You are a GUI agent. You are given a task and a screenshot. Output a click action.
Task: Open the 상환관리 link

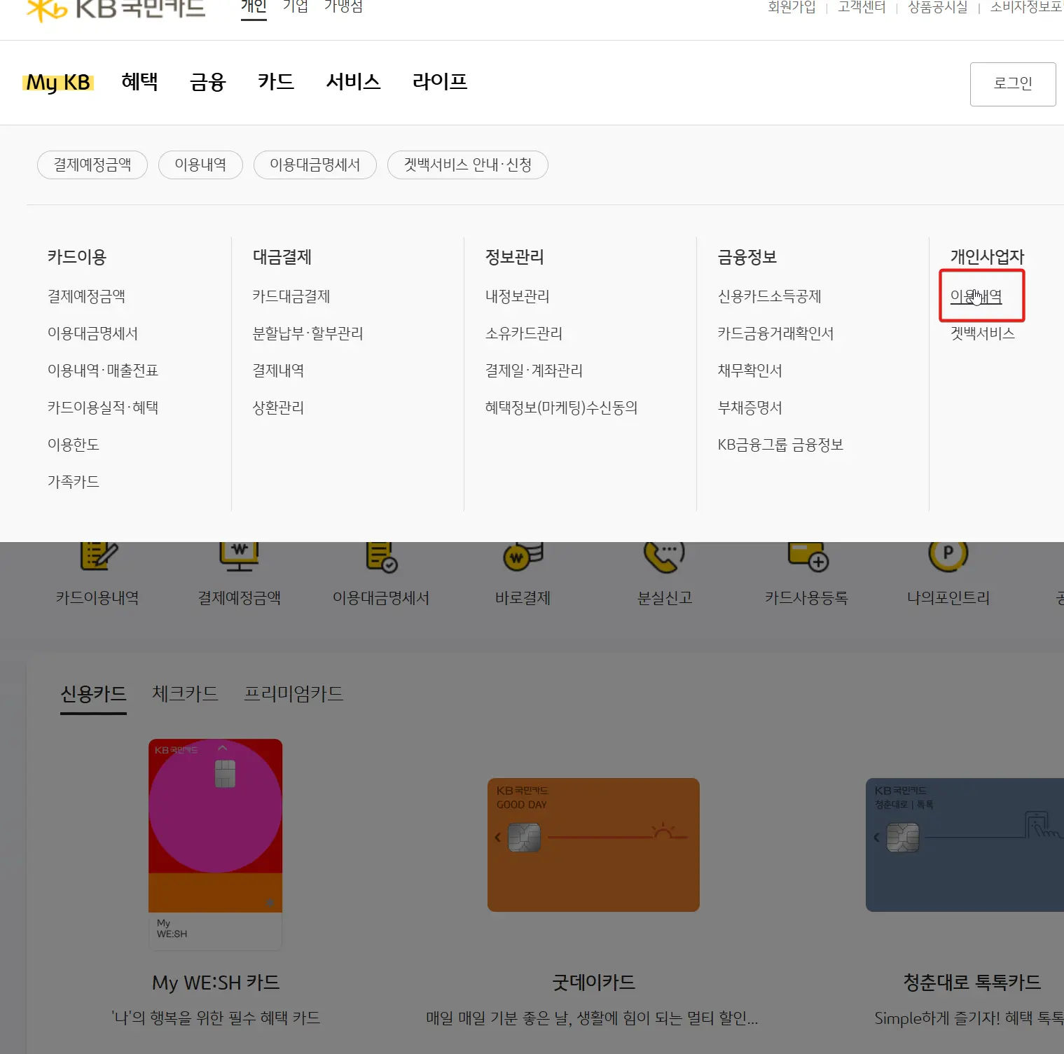point(279,408)
